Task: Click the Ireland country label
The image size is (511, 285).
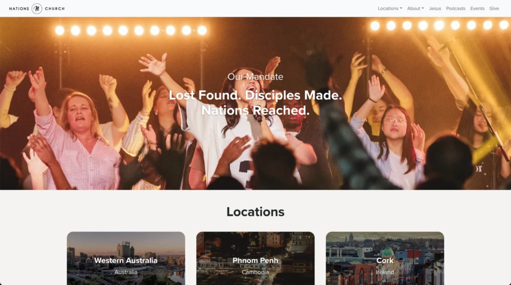Action: pos(385,273)
